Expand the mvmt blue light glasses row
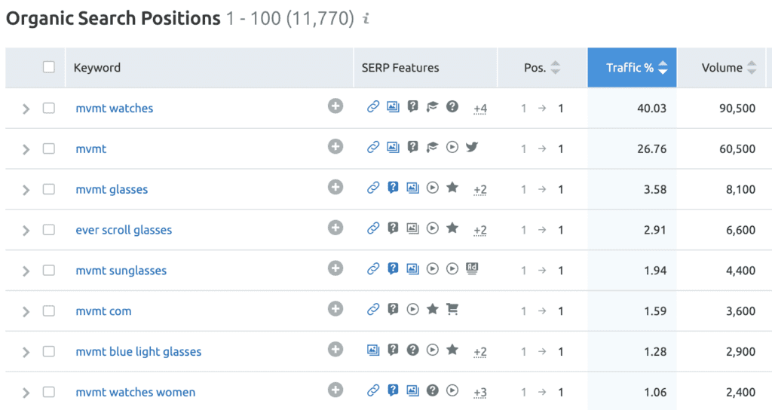Screen dimensions: 772x410 [x=26, y=352]
